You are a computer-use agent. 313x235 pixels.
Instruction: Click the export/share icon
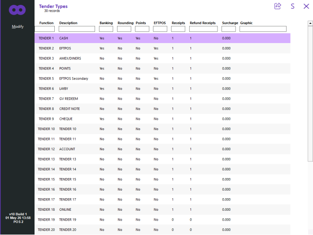coord(278,6)
